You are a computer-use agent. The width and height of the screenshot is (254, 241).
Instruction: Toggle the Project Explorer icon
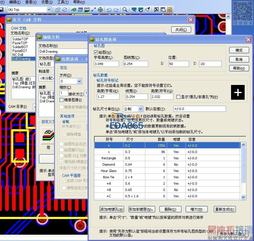[163, 10]
